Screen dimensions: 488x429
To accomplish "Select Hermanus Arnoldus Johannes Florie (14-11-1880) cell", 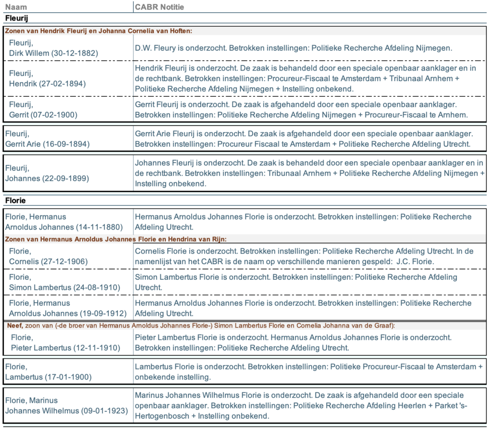I will pyautogui.click(x=64, y=222).
